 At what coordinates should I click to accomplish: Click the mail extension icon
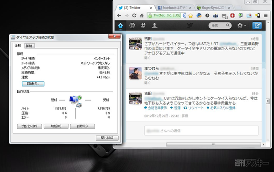(x=224, y=16)
